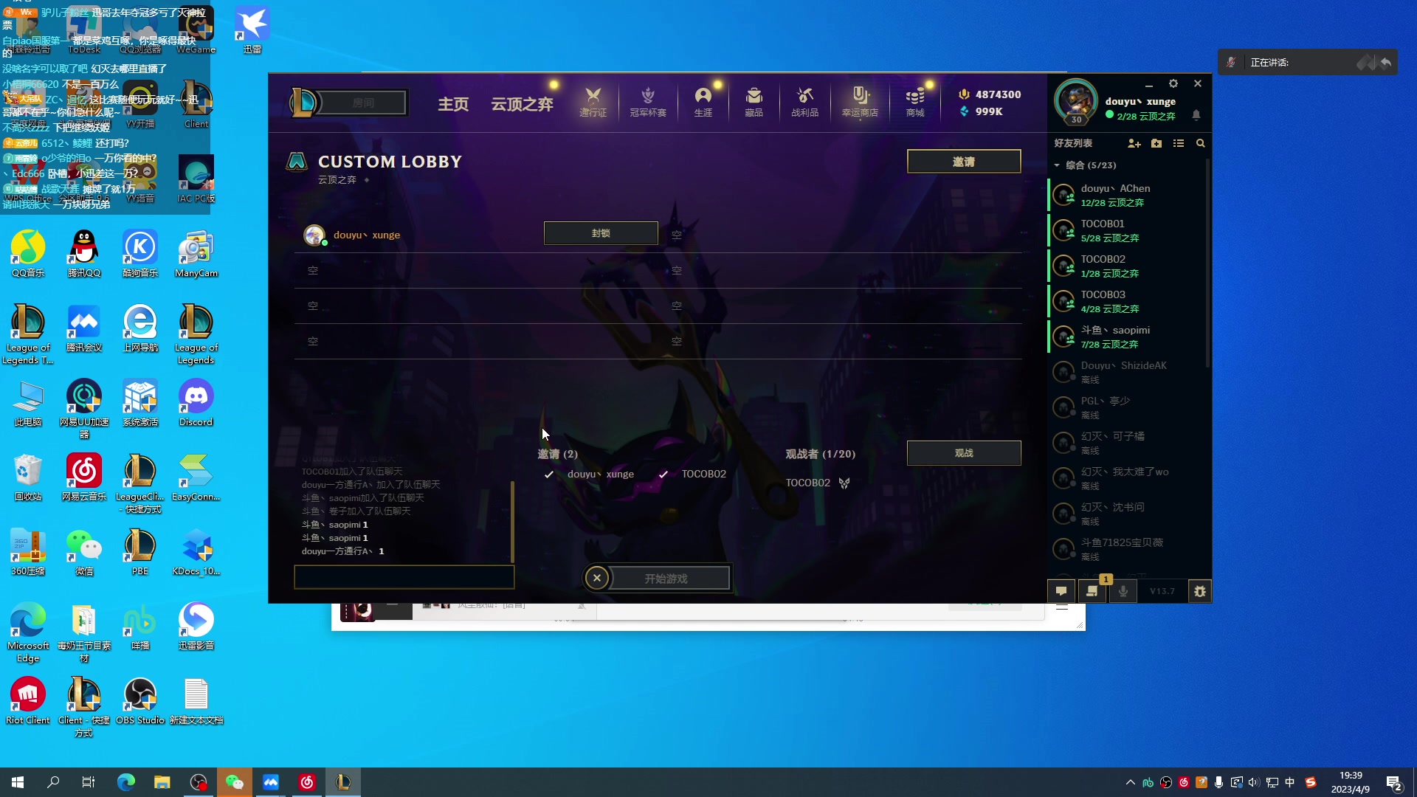Image resolution: width=1417 pixels, height=797 pixels.
Task: Click the Start Game (开始游戏) button
Action: pyautogui.click(x=666, y=579)
